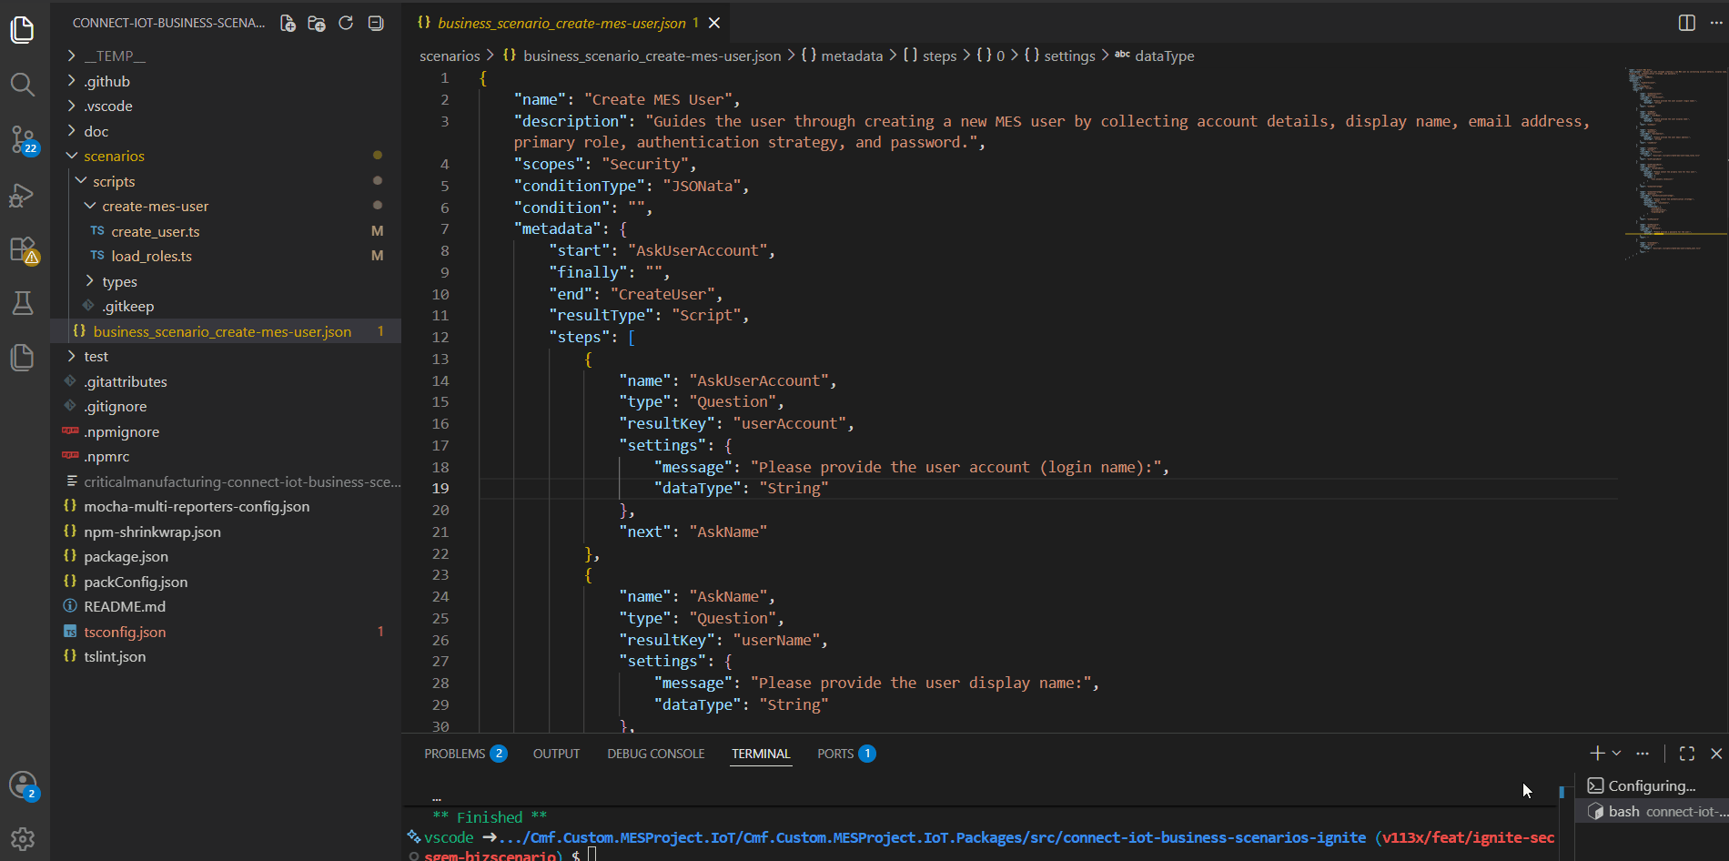
Task: Open the terminal launch profile dropdown
Action: (x=1616, y=754)
